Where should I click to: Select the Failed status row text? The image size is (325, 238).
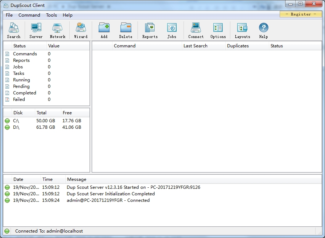coord(19,99)
